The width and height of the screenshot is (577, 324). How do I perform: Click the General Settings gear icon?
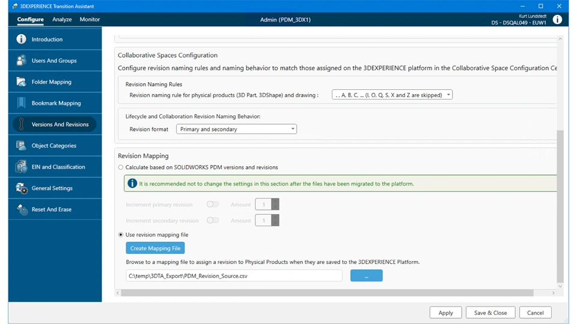[22, 188]
